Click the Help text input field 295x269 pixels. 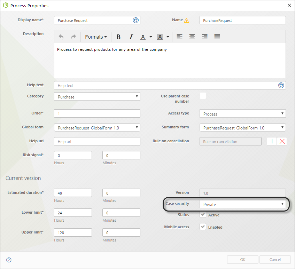point(170,85)
